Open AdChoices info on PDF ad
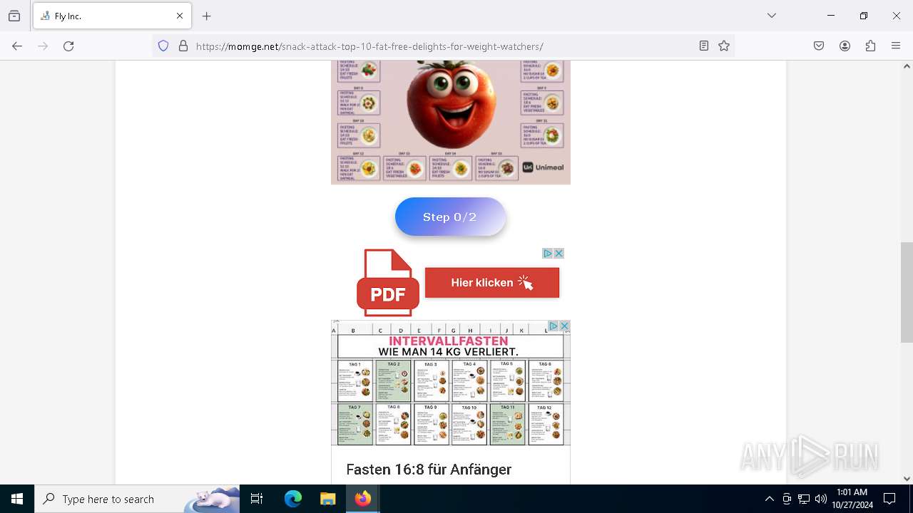The image size is (913, 513). coord(548,253)
